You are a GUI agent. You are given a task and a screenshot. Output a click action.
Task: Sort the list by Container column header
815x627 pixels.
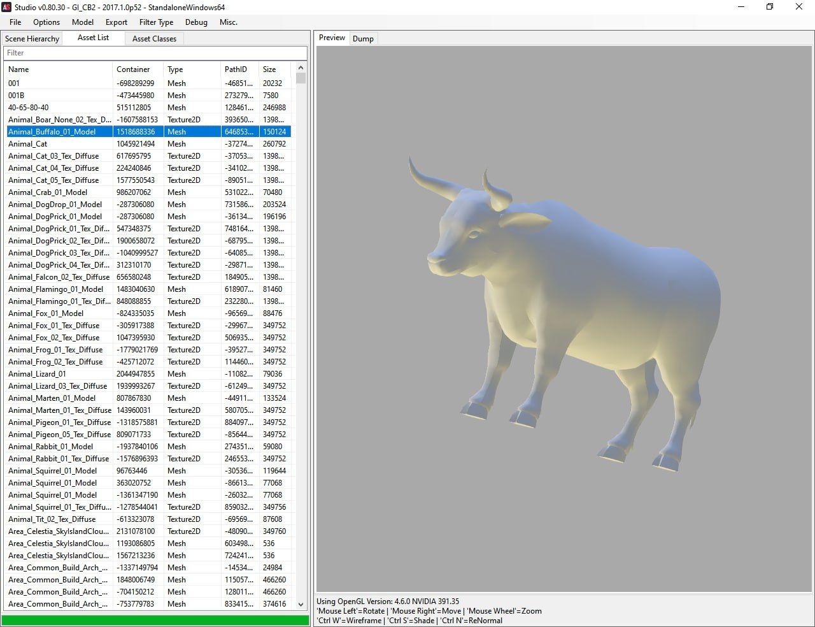[x=138, y=69]
